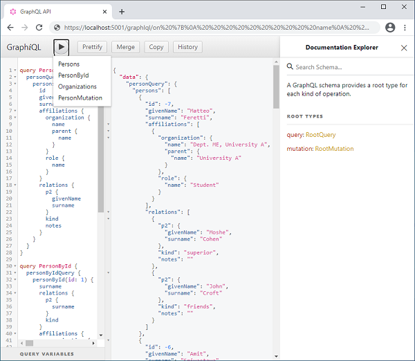Click the site info globe icon
The image size is (415, 361).
57,27
